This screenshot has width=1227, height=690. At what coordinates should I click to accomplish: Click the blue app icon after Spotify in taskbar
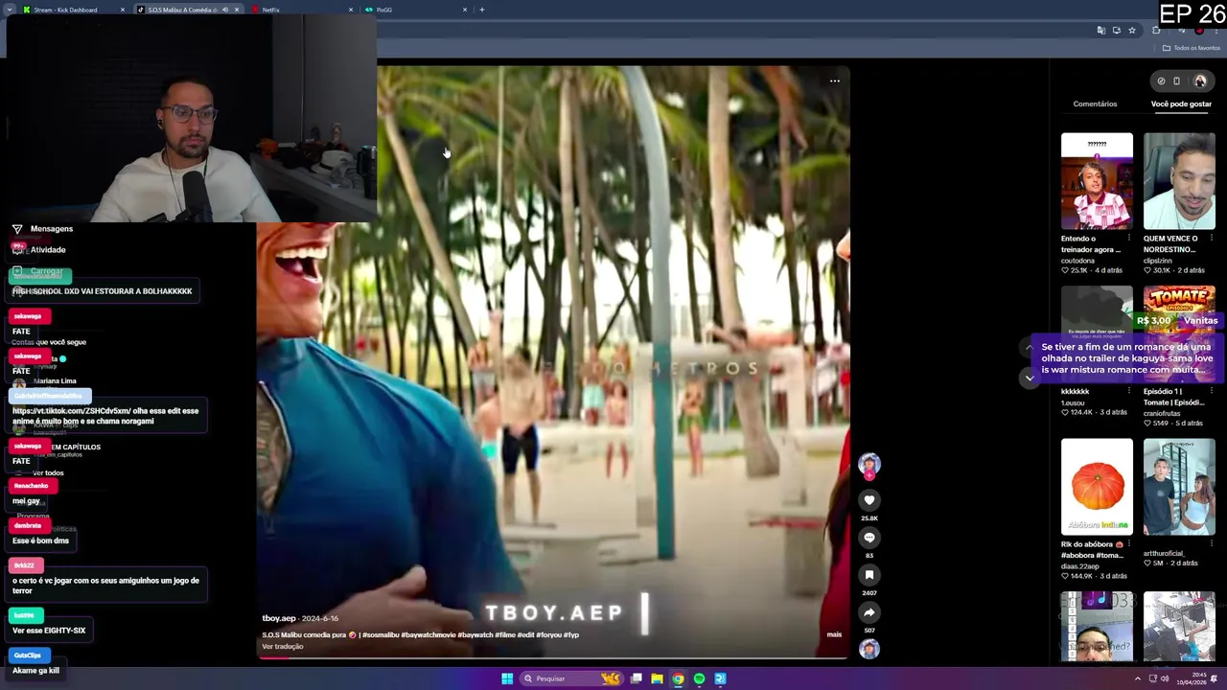(720, 678)
